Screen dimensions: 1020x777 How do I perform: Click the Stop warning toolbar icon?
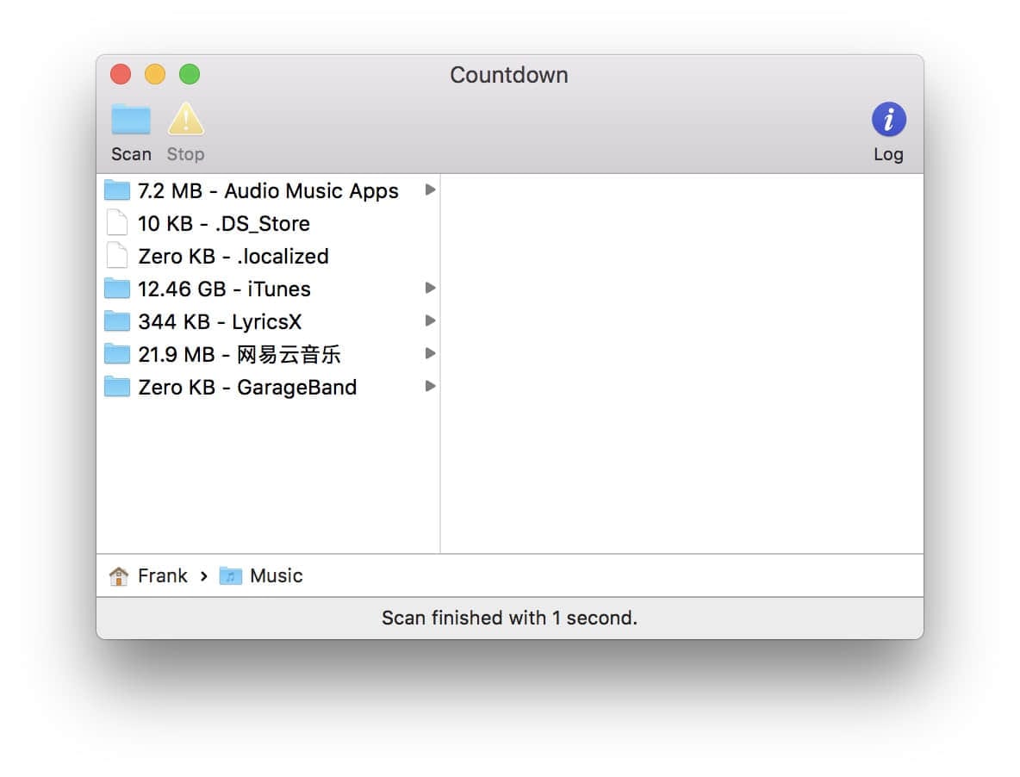[186, 119]
